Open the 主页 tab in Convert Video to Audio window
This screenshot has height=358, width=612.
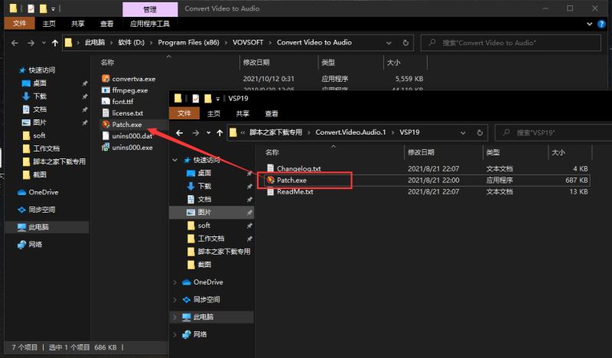coord(49,24)
